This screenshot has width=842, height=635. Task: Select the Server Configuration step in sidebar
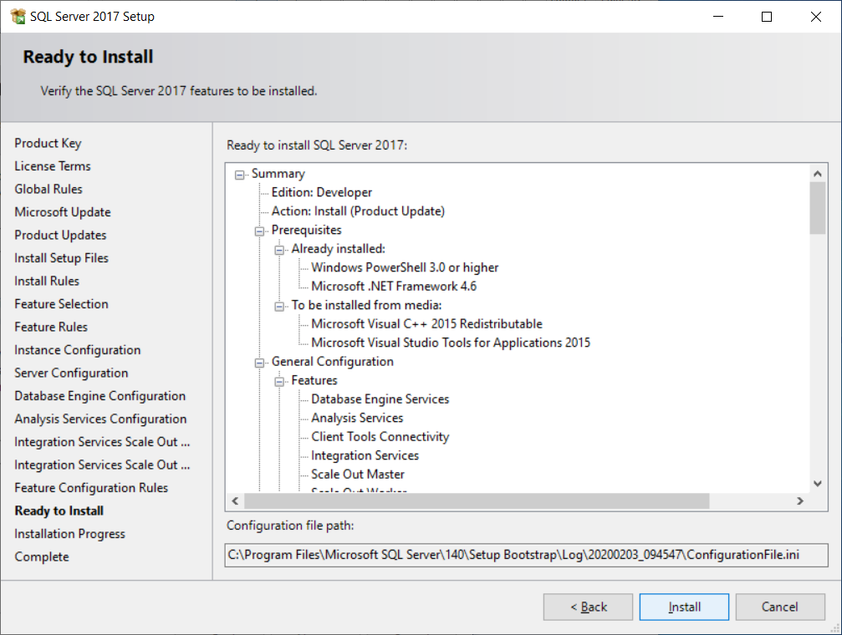point(71,373)
